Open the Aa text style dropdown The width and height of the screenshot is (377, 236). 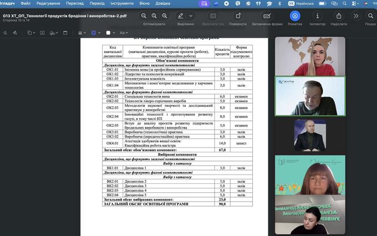[x=123, y=33]
